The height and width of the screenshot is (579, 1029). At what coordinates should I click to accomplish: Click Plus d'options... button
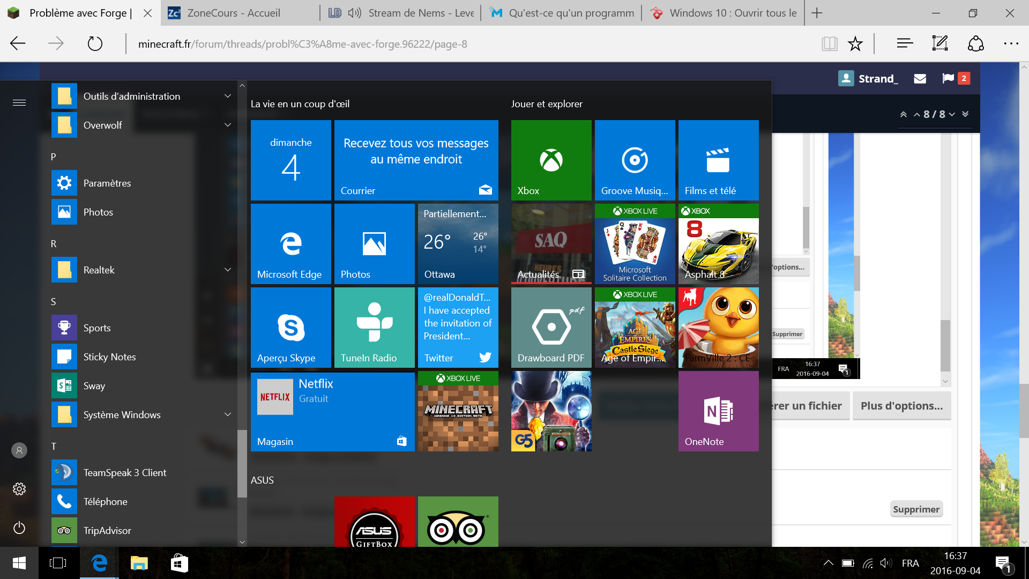point(901,406)
